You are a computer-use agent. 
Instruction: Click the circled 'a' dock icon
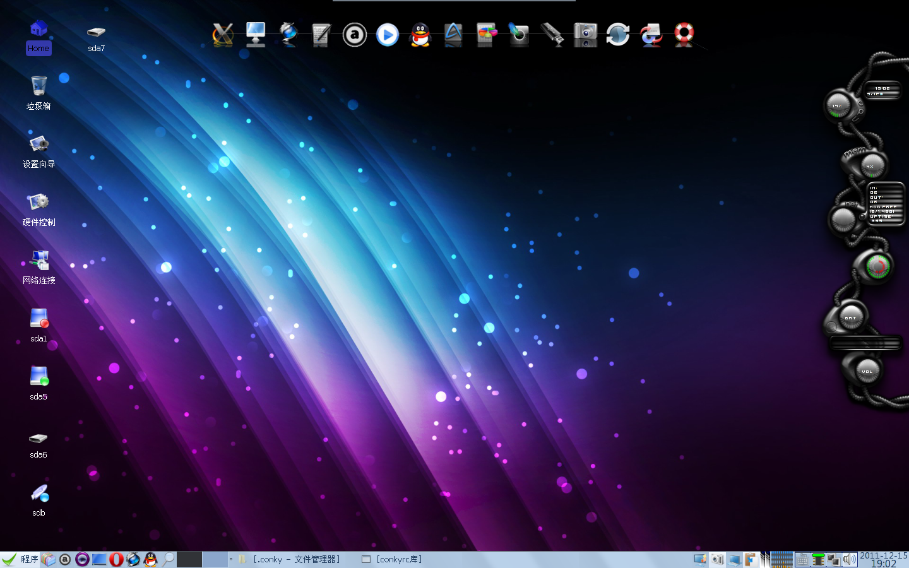pos(355,35)
